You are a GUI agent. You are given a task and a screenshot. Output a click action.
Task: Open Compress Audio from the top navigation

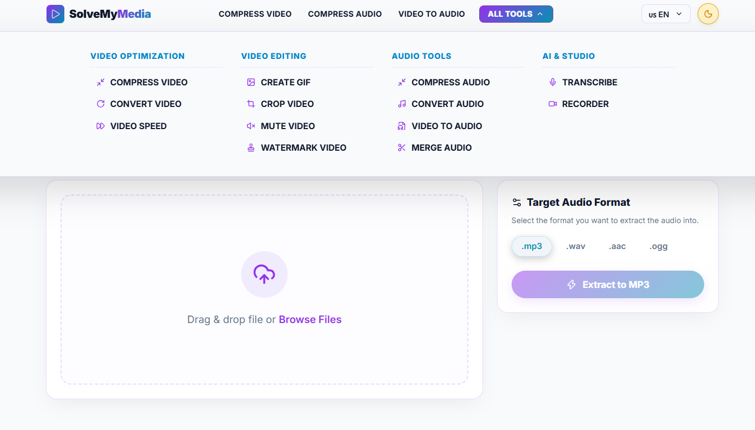point(345,14)
